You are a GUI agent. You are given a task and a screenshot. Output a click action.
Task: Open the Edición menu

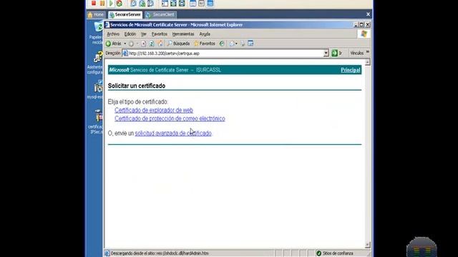130,34
